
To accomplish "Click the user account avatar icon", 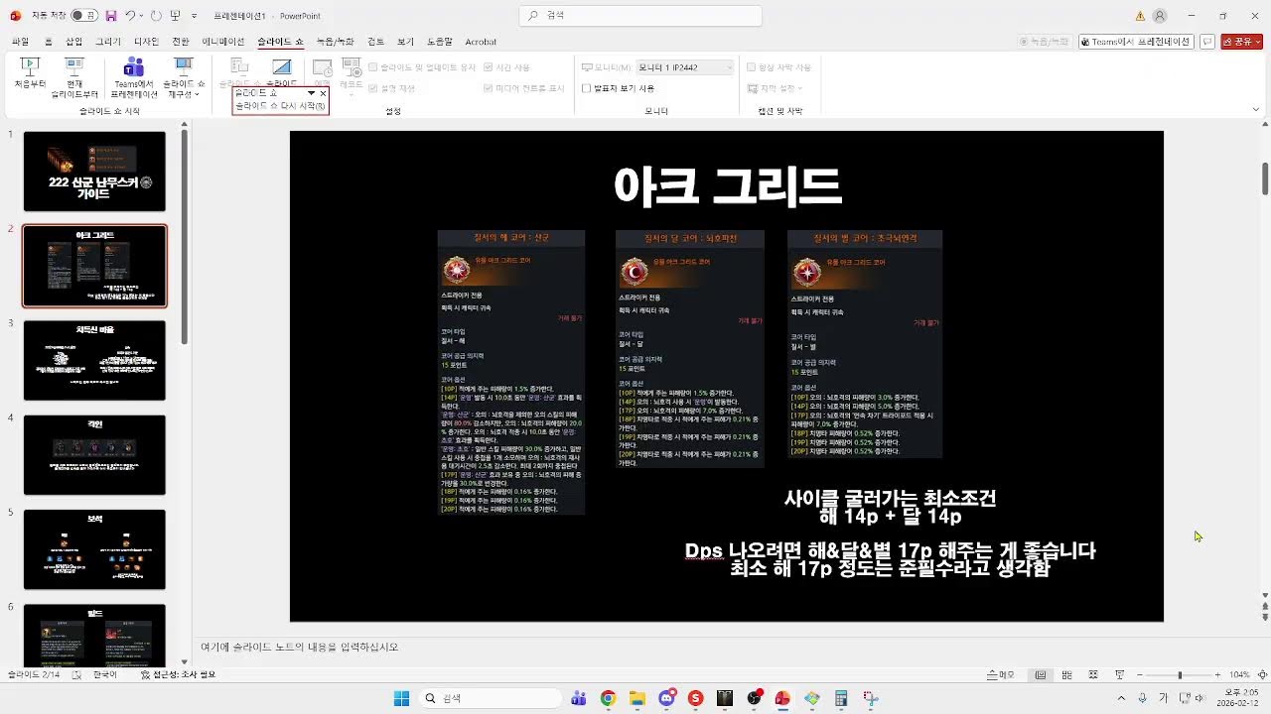I will tap(1160, 16).
